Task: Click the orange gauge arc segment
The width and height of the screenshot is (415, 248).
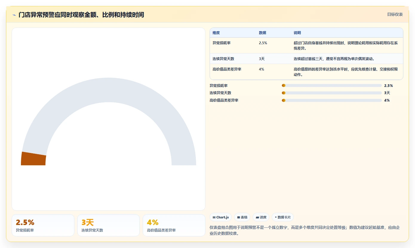Action: pyautogui.click(x=33, y=159)
